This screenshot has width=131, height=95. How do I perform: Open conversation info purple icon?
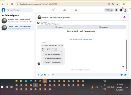coord(124,17)
